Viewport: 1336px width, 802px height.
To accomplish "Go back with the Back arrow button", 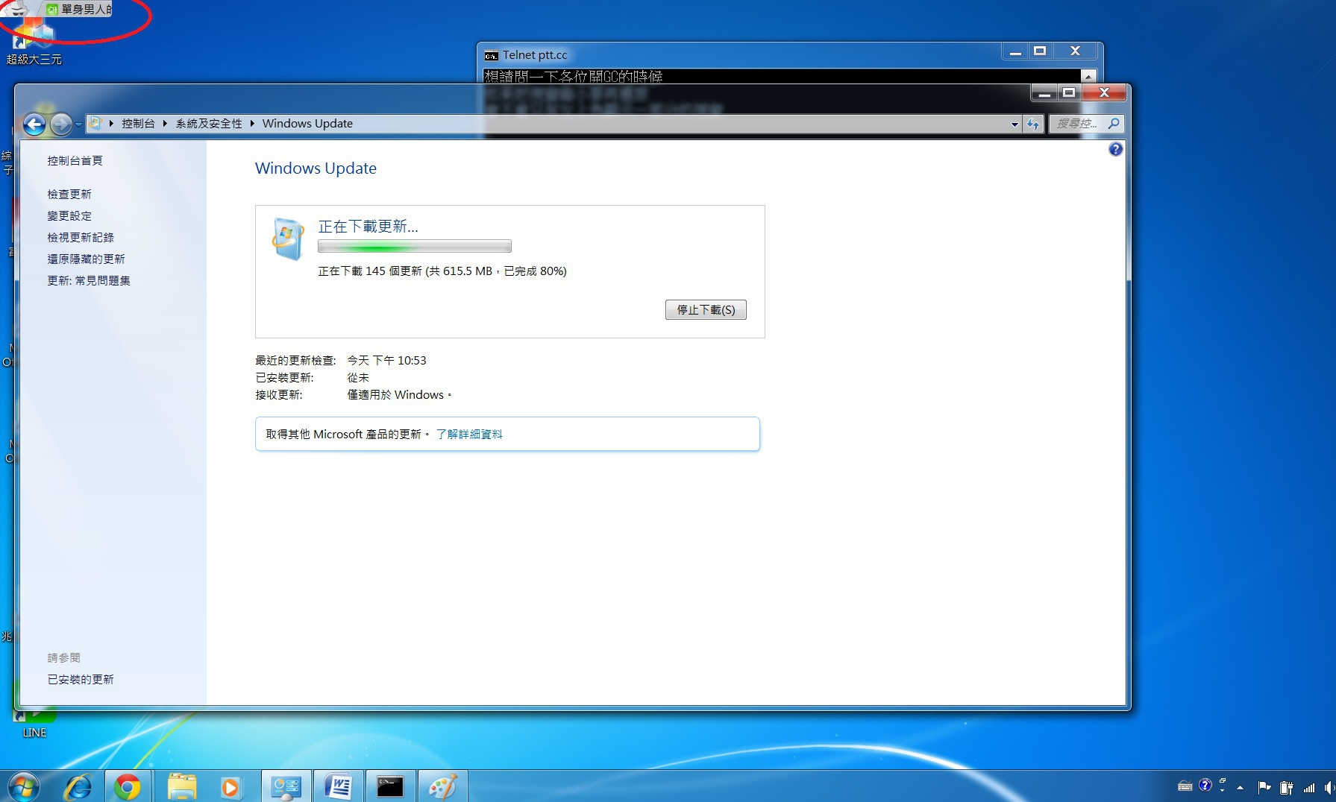I will tap(34, 124).
